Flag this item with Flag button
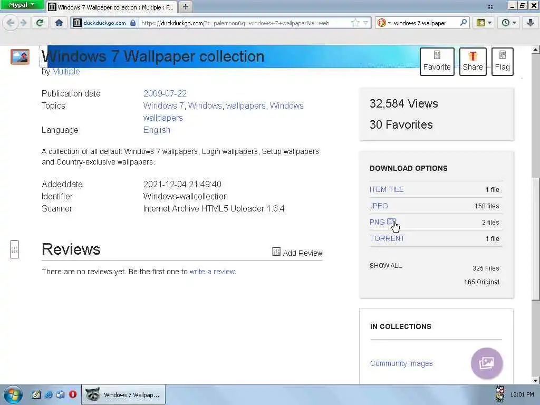The image size is (540, 405). tap(503, 62)
